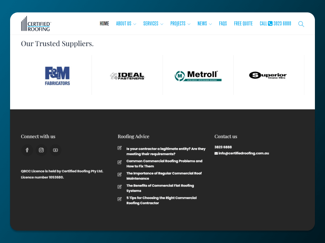Click the Superior Crane Hire logo
Screen dimensions: 325x243
(268, 75)
